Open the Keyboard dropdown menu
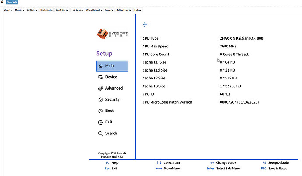This screenshot has height=176, width=302. point(46,10)
